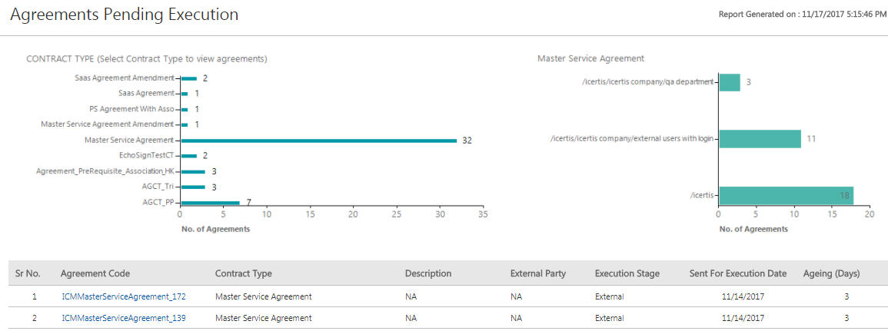888x331 pixels.
Task: Select the Master Service Agreement Amendment bar
Action: tap(185, 124)
